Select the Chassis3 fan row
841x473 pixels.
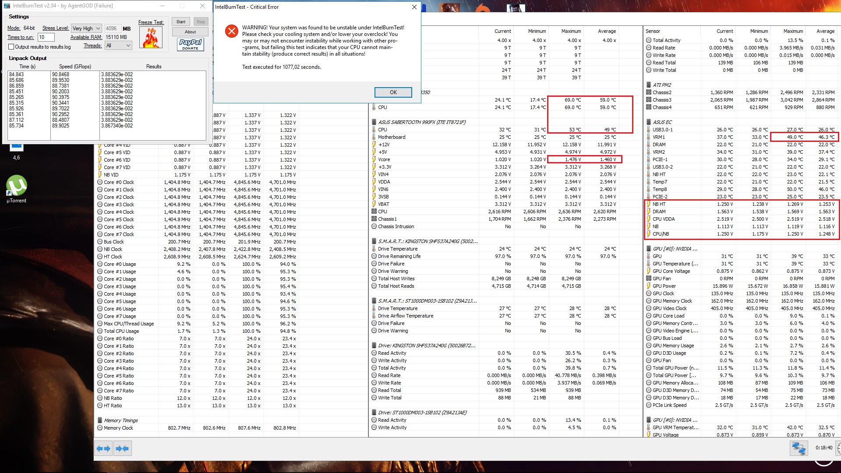click(x=741, y=100)
